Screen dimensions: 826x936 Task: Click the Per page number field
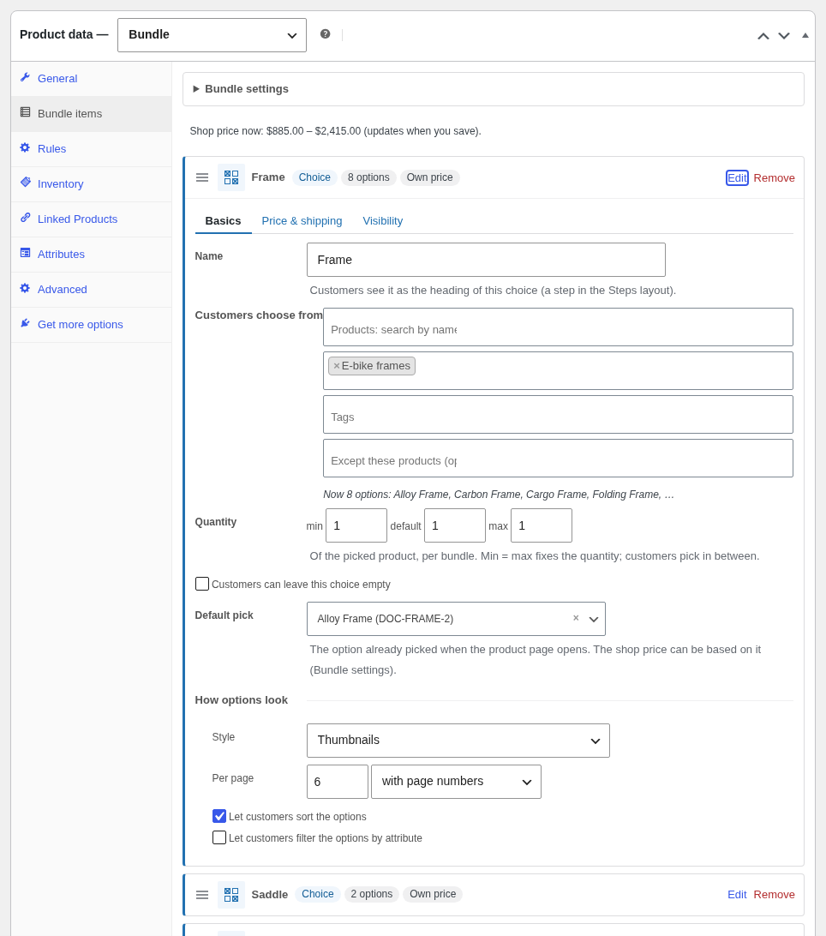coord(338,782)
